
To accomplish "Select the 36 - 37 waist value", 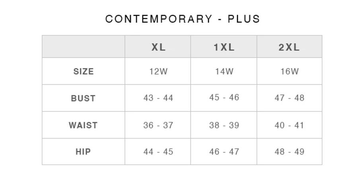I will click(158, 125).
